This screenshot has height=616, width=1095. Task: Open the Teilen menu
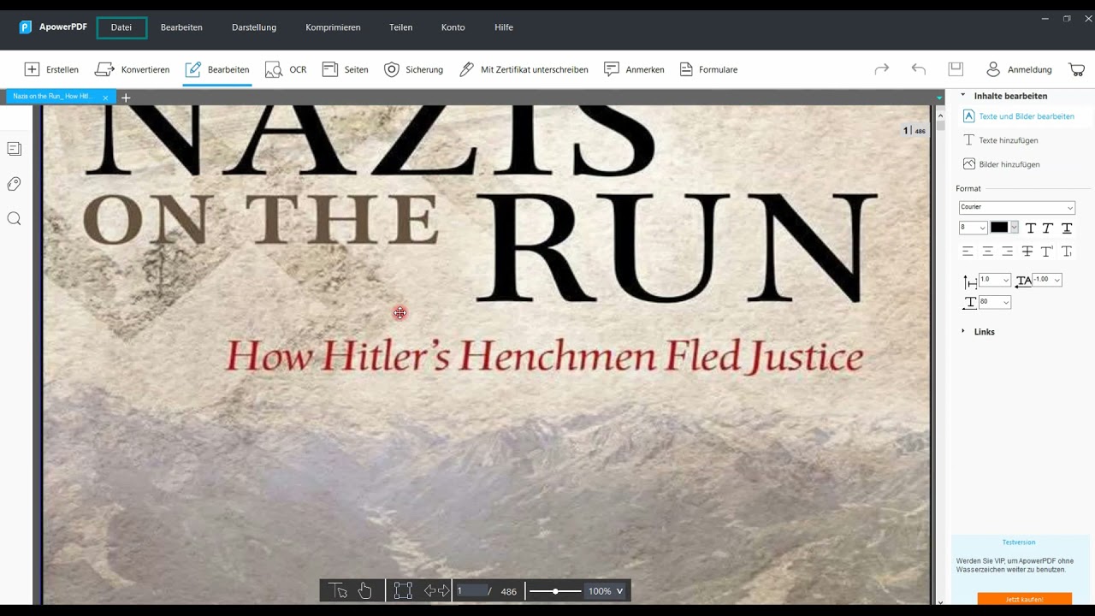(x=401, y=27)
